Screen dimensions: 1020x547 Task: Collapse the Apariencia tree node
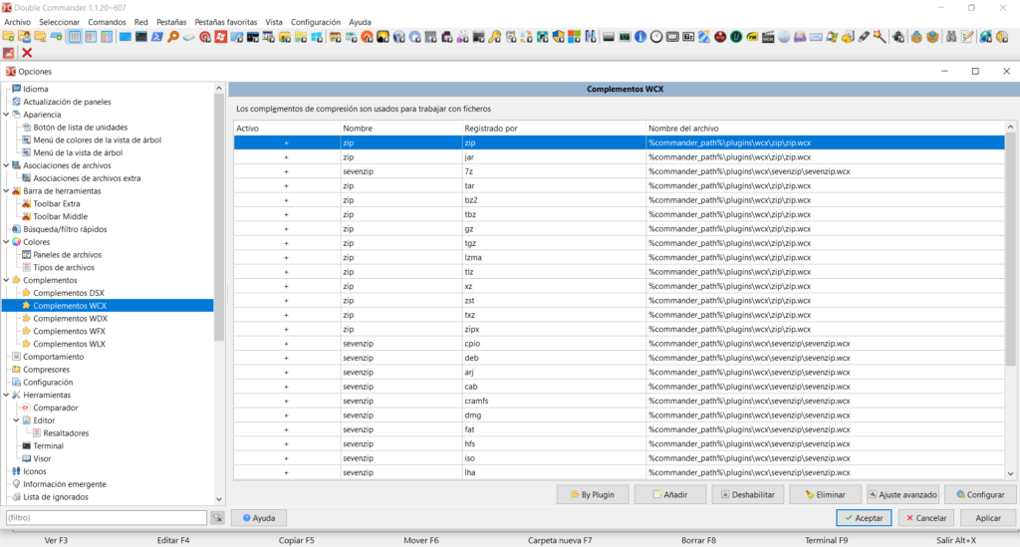click(x=7, y=115)
